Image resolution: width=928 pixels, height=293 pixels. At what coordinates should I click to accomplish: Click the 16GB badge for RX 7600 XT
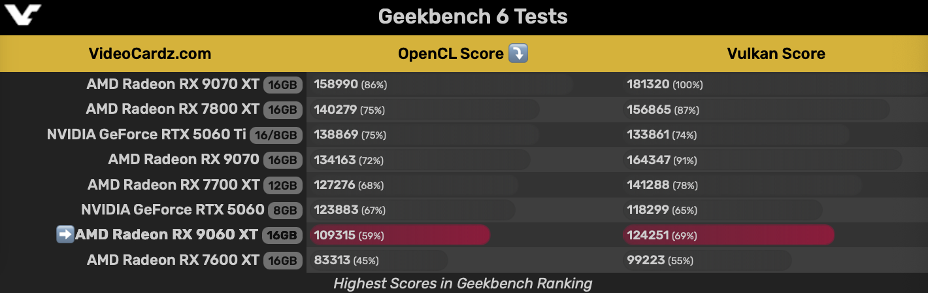pos(283,260)
